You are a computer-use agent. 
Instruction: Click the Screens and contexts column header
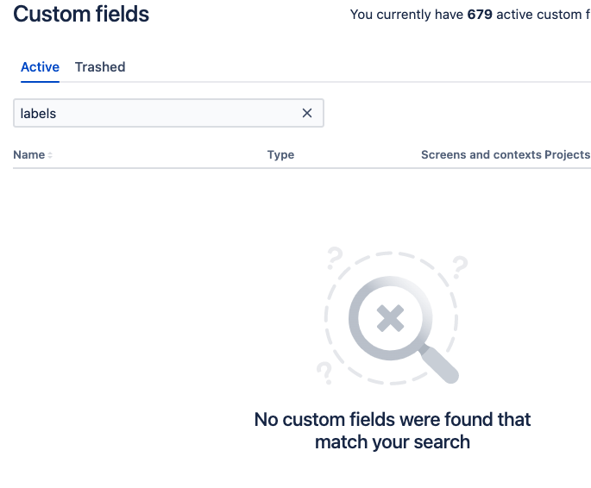[x=481, y=154]
